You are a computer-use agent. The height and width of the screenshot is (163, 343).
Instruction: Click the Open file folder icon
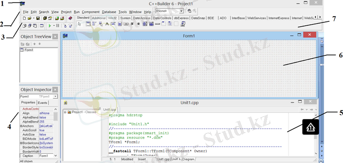(x=30, y=18)
